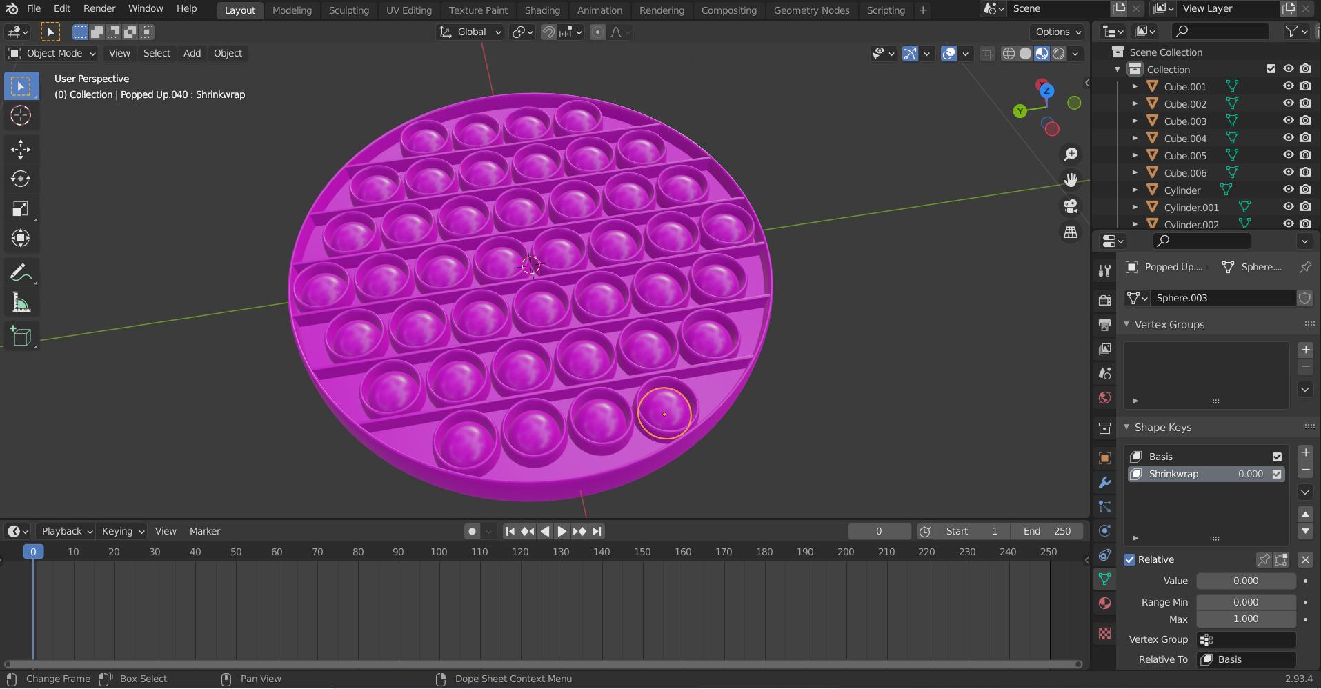Collapse the Shape Keys panel
The width and height of the screenshot is (1321, 689).
[x=1126, y=427]
